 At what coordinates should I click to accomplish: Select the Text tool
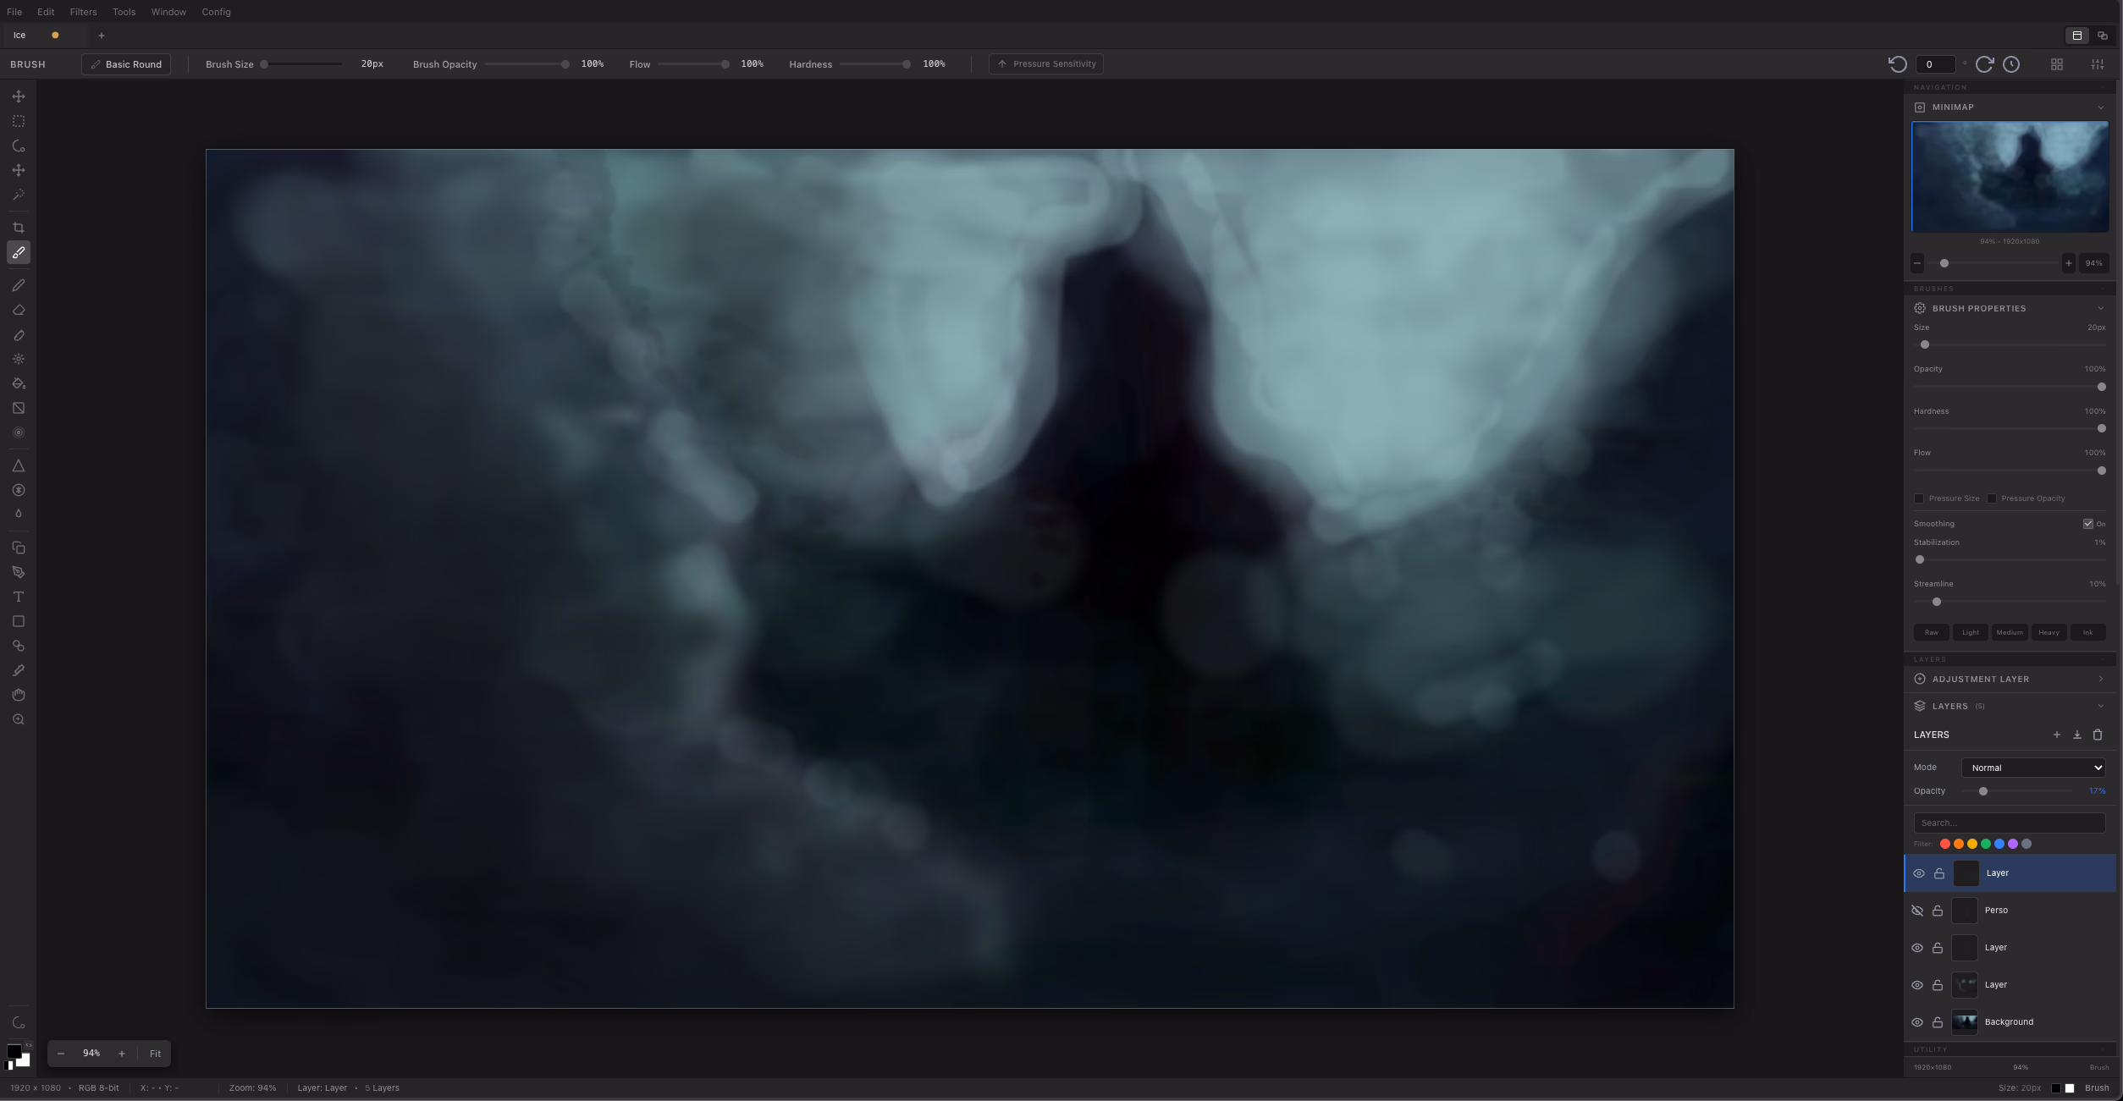[x=19, y=597]
